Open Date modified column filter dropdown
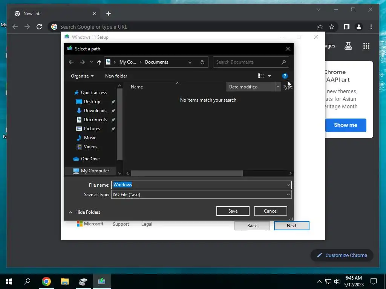Image resolution: width=386 pixels, height=289 pixels. 278,87
